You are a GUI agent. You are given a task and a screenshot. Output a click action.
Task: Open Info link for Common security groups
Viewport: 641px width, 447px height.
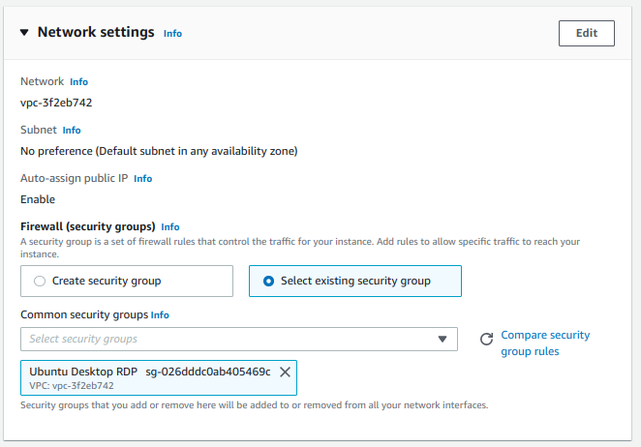(160, 315)
